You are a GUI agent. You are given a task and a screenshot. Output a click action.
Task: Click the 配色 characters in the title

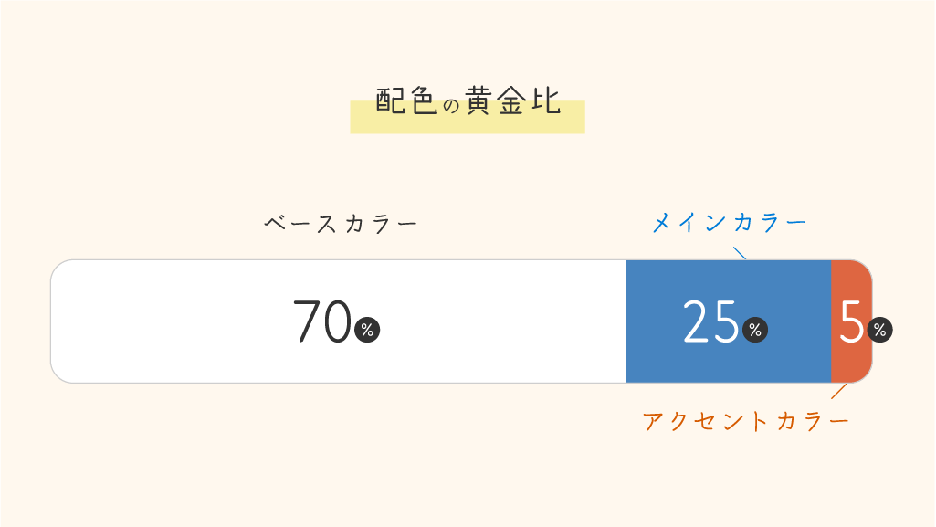click(x=406, y=101)
